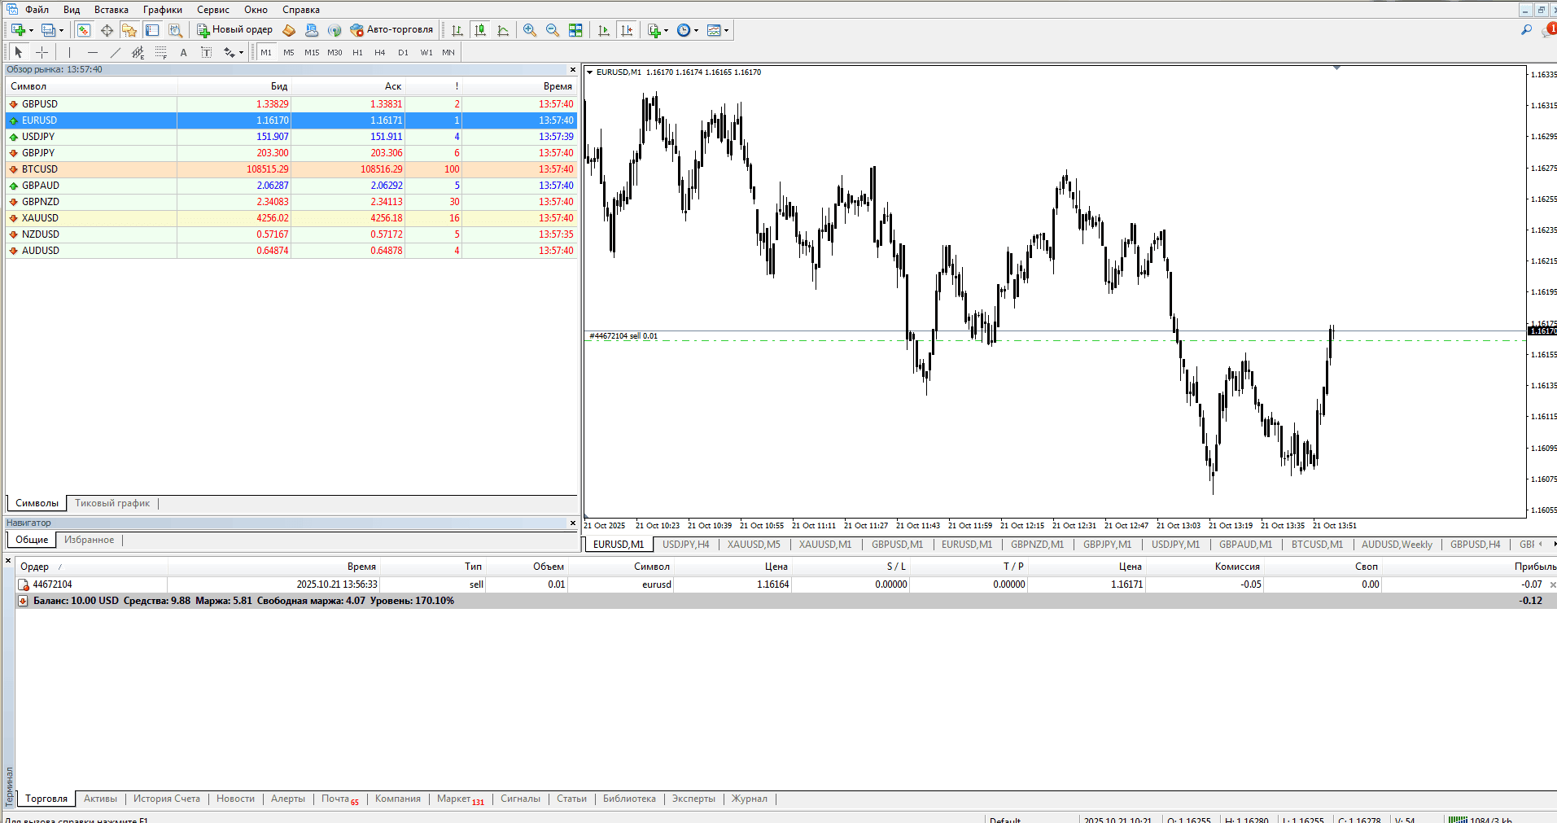Tile chart windows with the grid icon

click(x=575, y=30)
